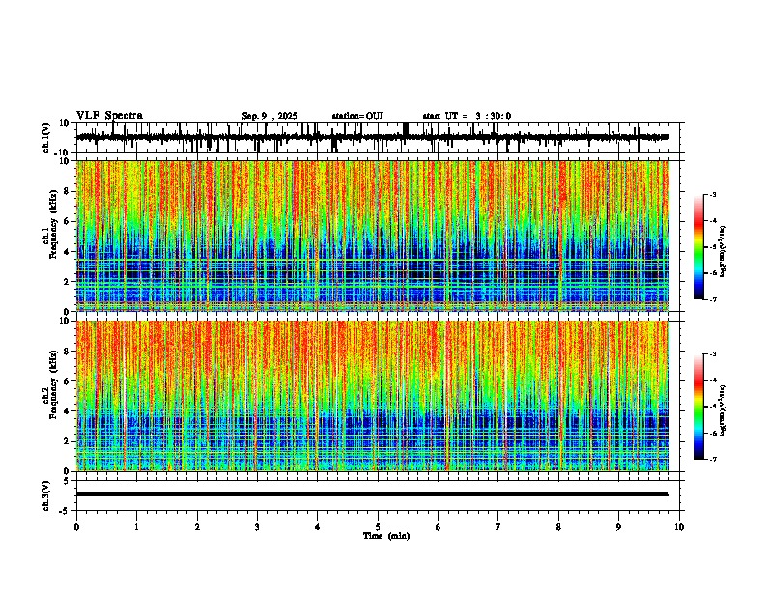The image size is (765, 591).
Task: Click the "5" tick on the time axis
Action: pos(378,527)
